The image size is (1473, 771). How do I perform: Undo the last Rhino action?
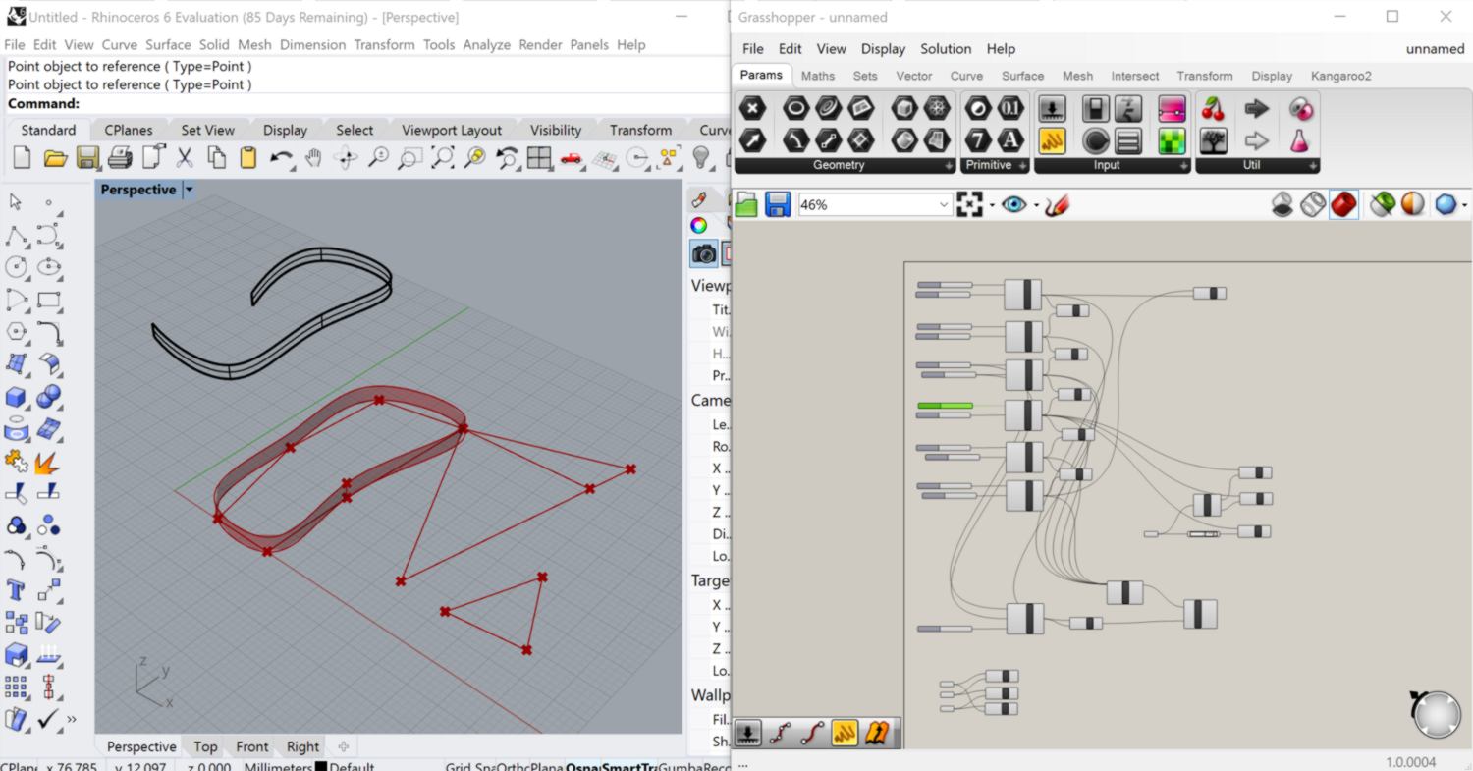281,157
